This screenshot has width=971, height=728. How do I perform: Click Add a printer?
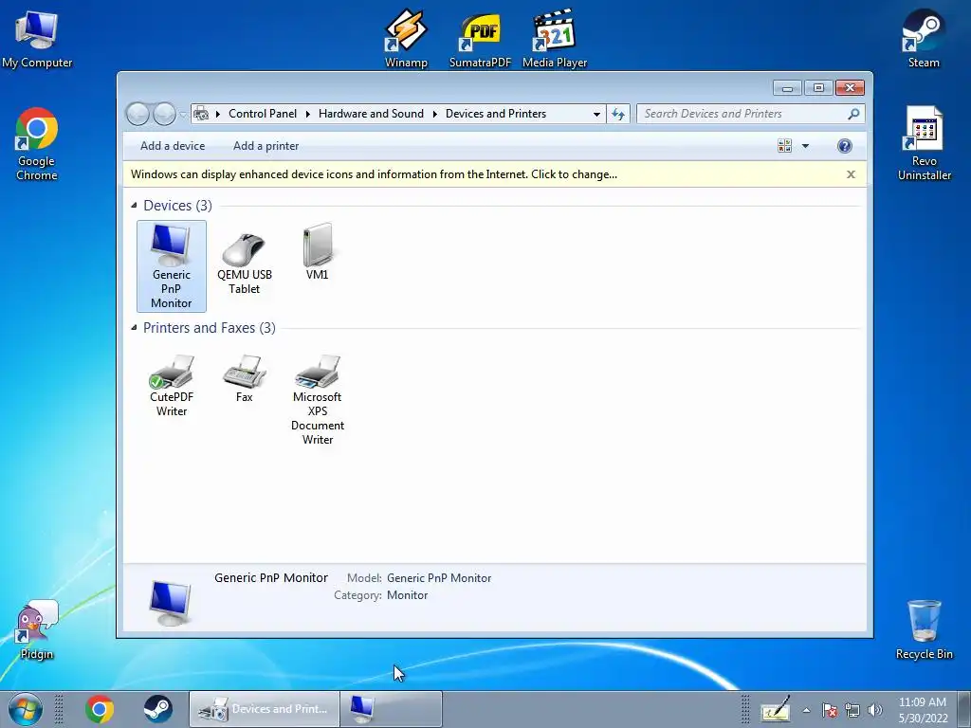pos(266,146)
